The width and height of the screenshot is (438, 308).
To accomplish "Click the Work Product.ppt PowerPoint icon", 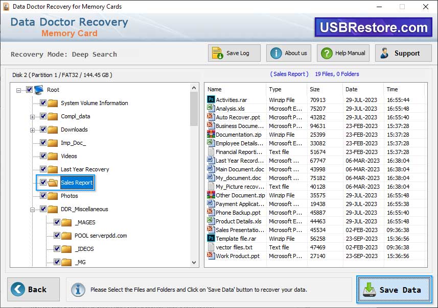I will click(211, 255).
